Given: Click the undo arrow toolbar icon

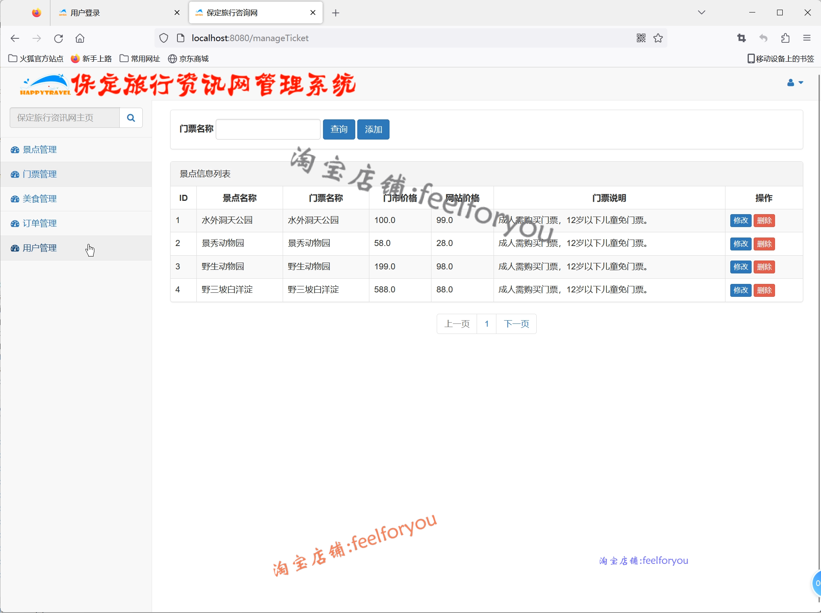Looking at the screenshot, I should tap(763, 38).
